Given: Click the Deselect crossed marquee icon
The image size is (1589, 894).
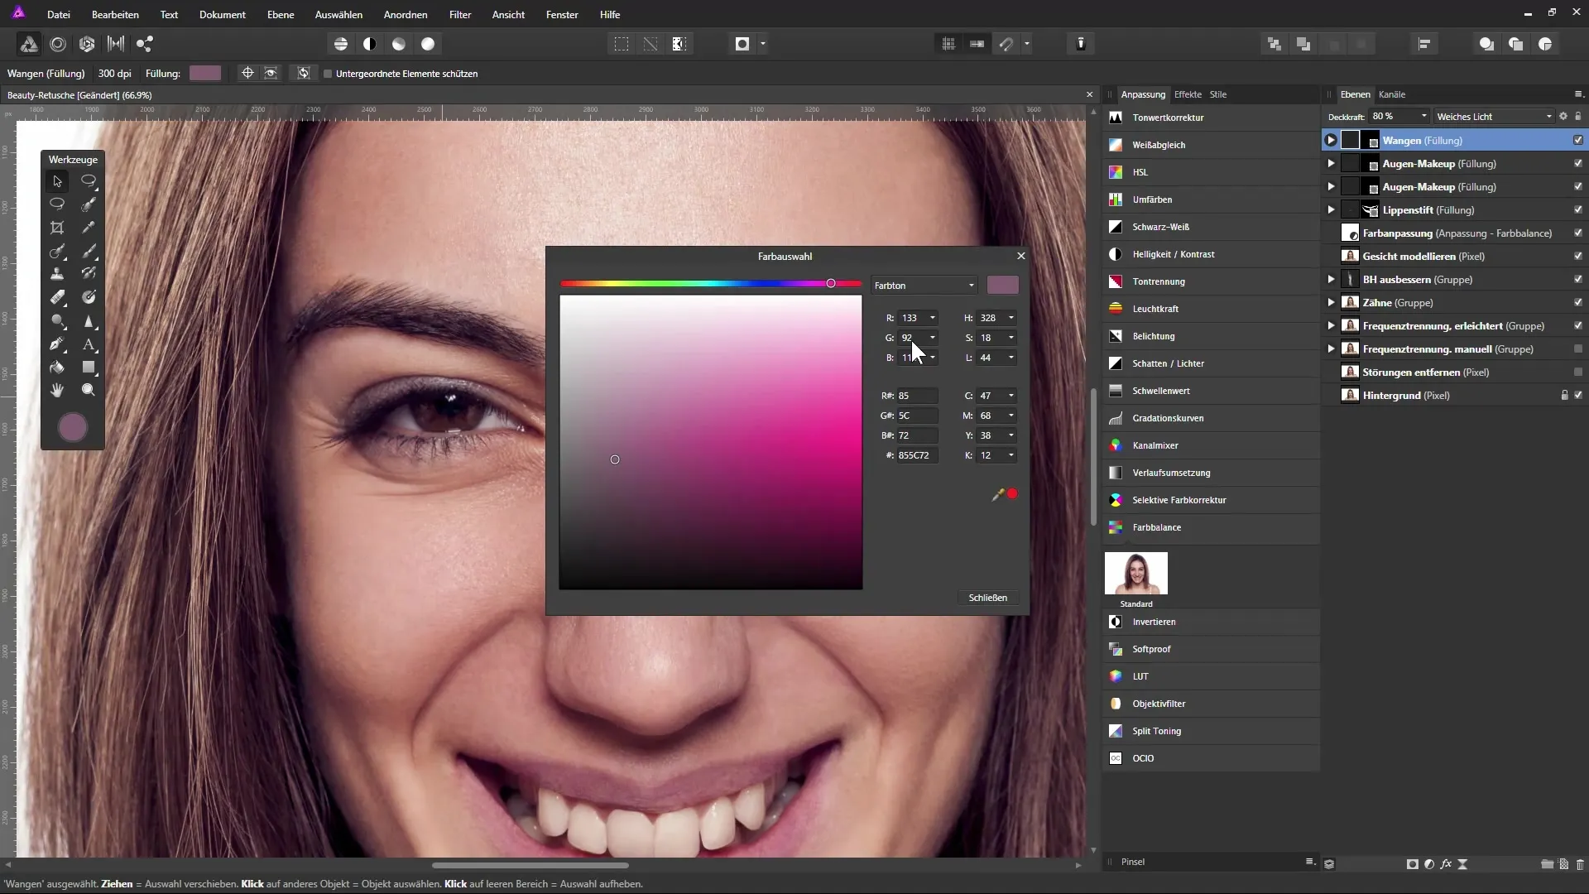Looking at the screenshot, I should pos(650,44).
